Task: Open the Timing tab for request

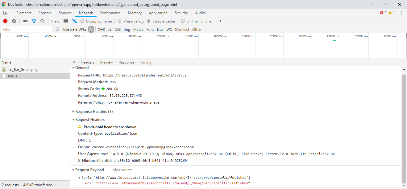Action: 146,62
